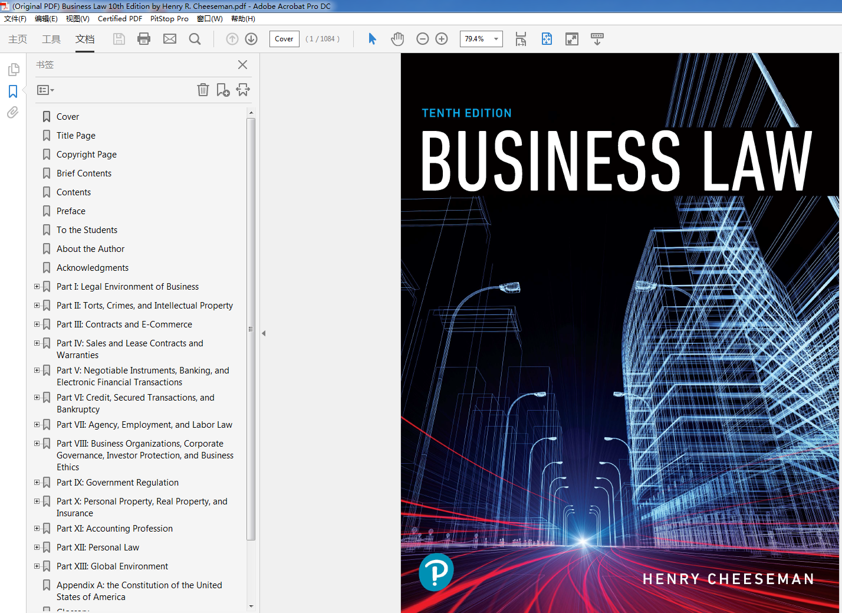The width and height of the screenshot is (842, 613).
Task: Open the bookmark options menu
Action: click(45, 90)
